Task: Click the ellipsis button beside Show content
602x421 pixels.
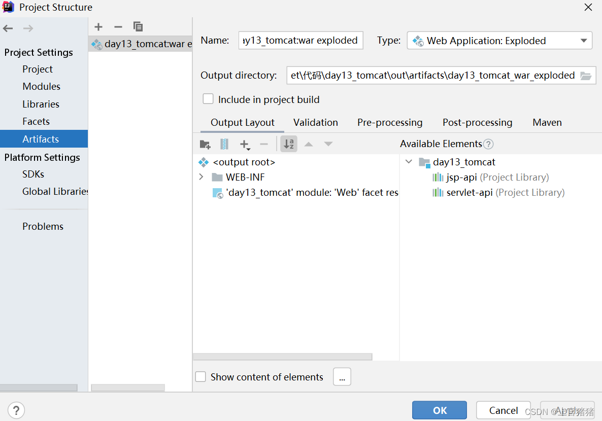Action: pos(342,377)
